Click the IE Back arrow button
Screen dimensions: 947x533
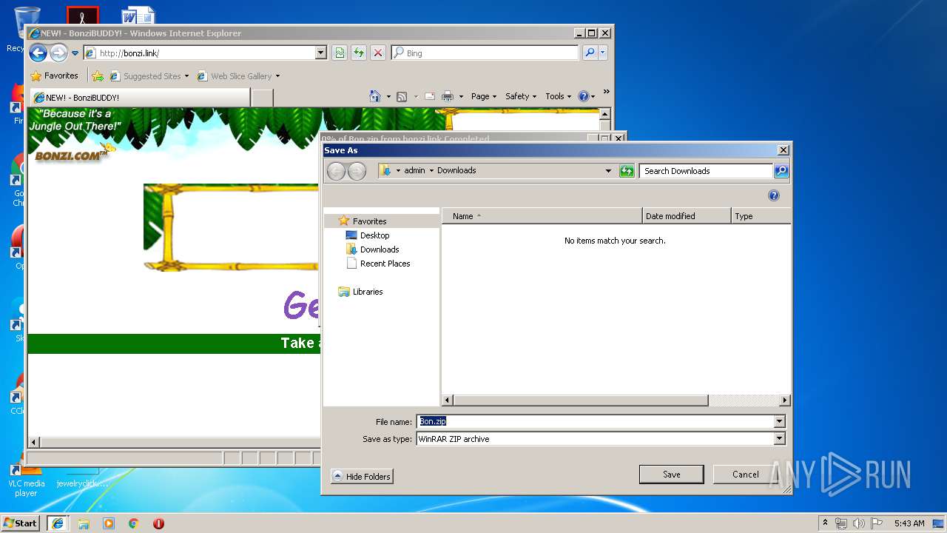click(x=38, y=53)
